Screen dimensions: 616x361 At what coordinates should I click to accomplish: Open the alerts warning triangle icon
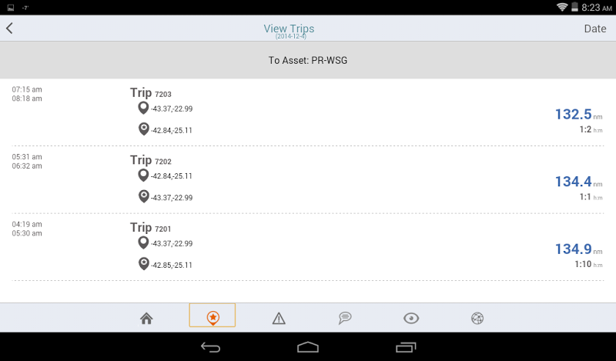(x=279, y=318)
